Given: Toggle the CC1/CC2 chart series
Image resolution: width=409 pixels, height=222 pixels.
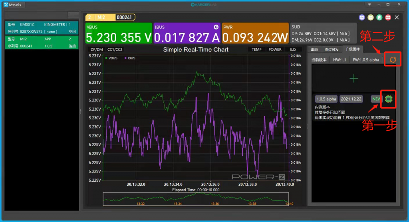Looking at the screenshot, I should pos(115,50).
